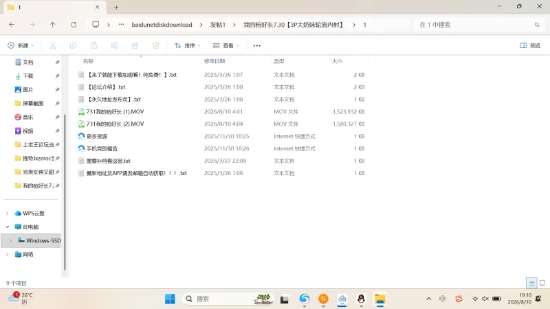Image resolution: width=550 pixels, height=309 pixels.
Task: Collapse the 此电脑 tree node
Action: (x=7, y=227)
